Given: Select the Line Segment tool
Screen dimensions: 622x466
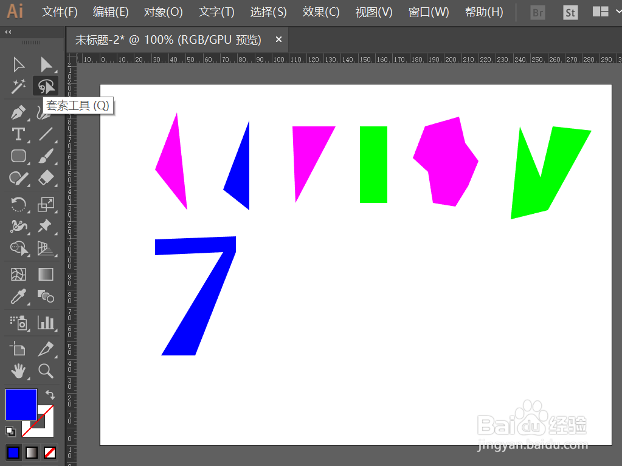Looking at the screenshot, I should click(x=46, y=134).
